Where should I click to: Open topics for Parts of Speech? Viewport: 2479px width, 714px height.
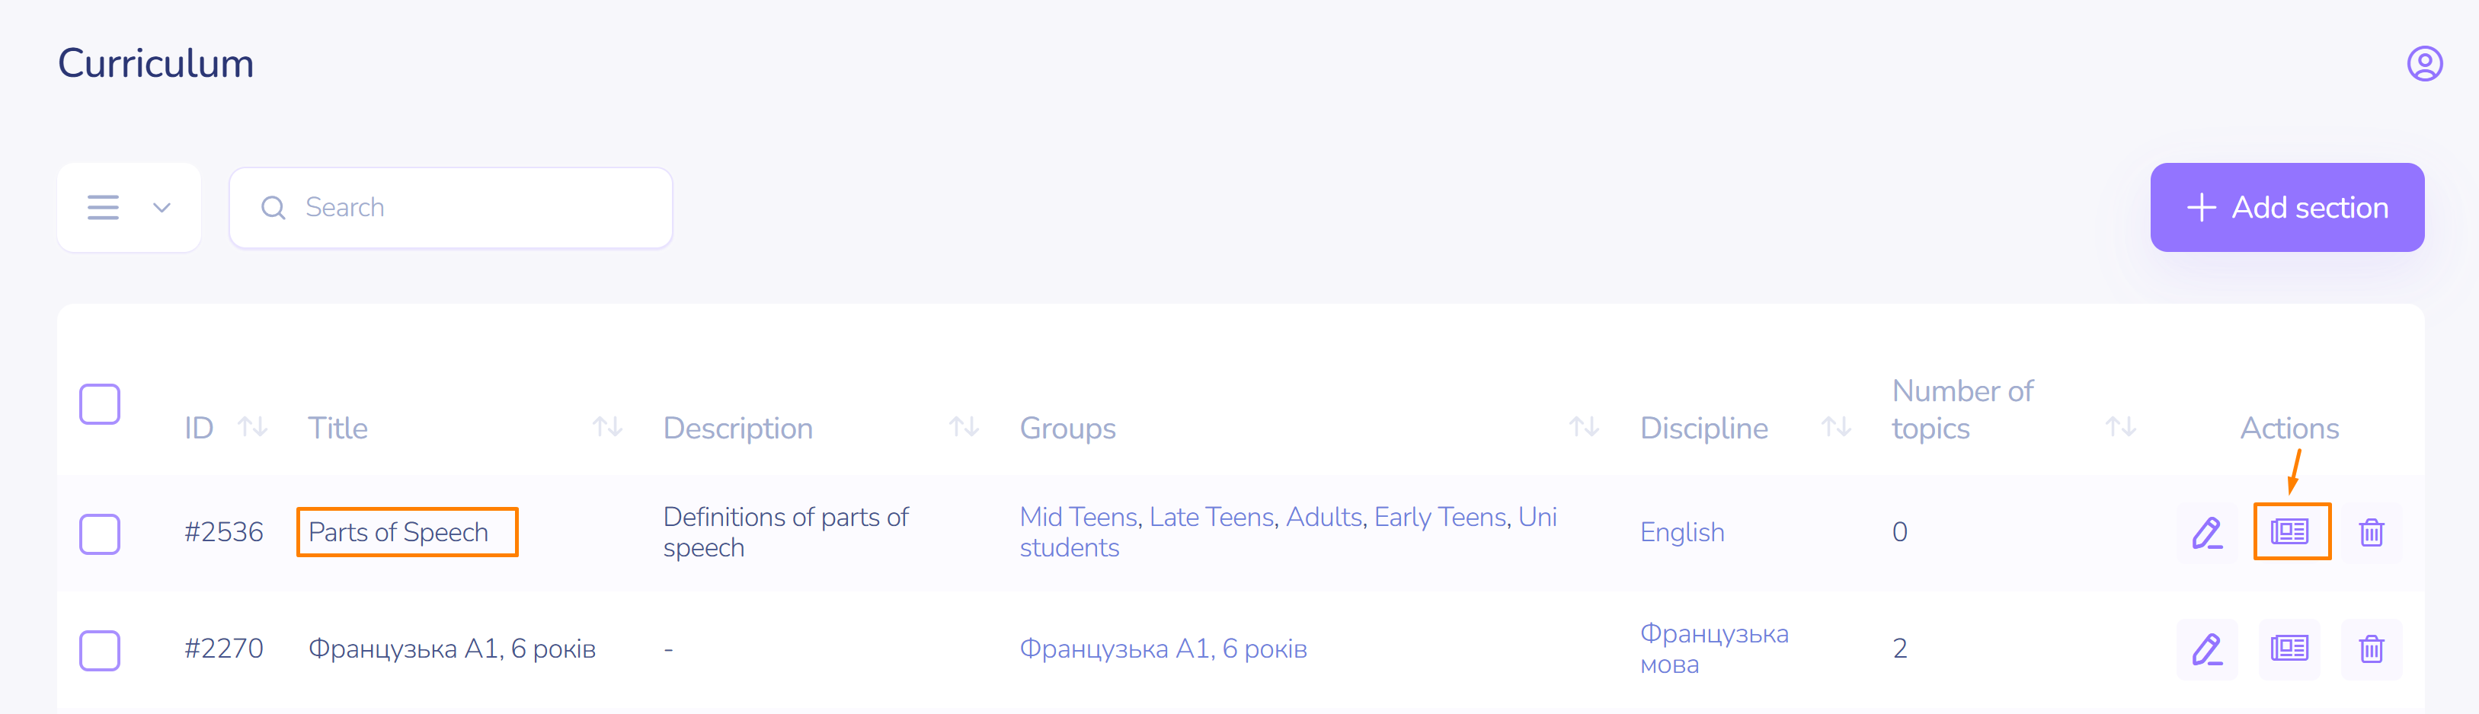pyautogui.click(x=2289, y=531)
